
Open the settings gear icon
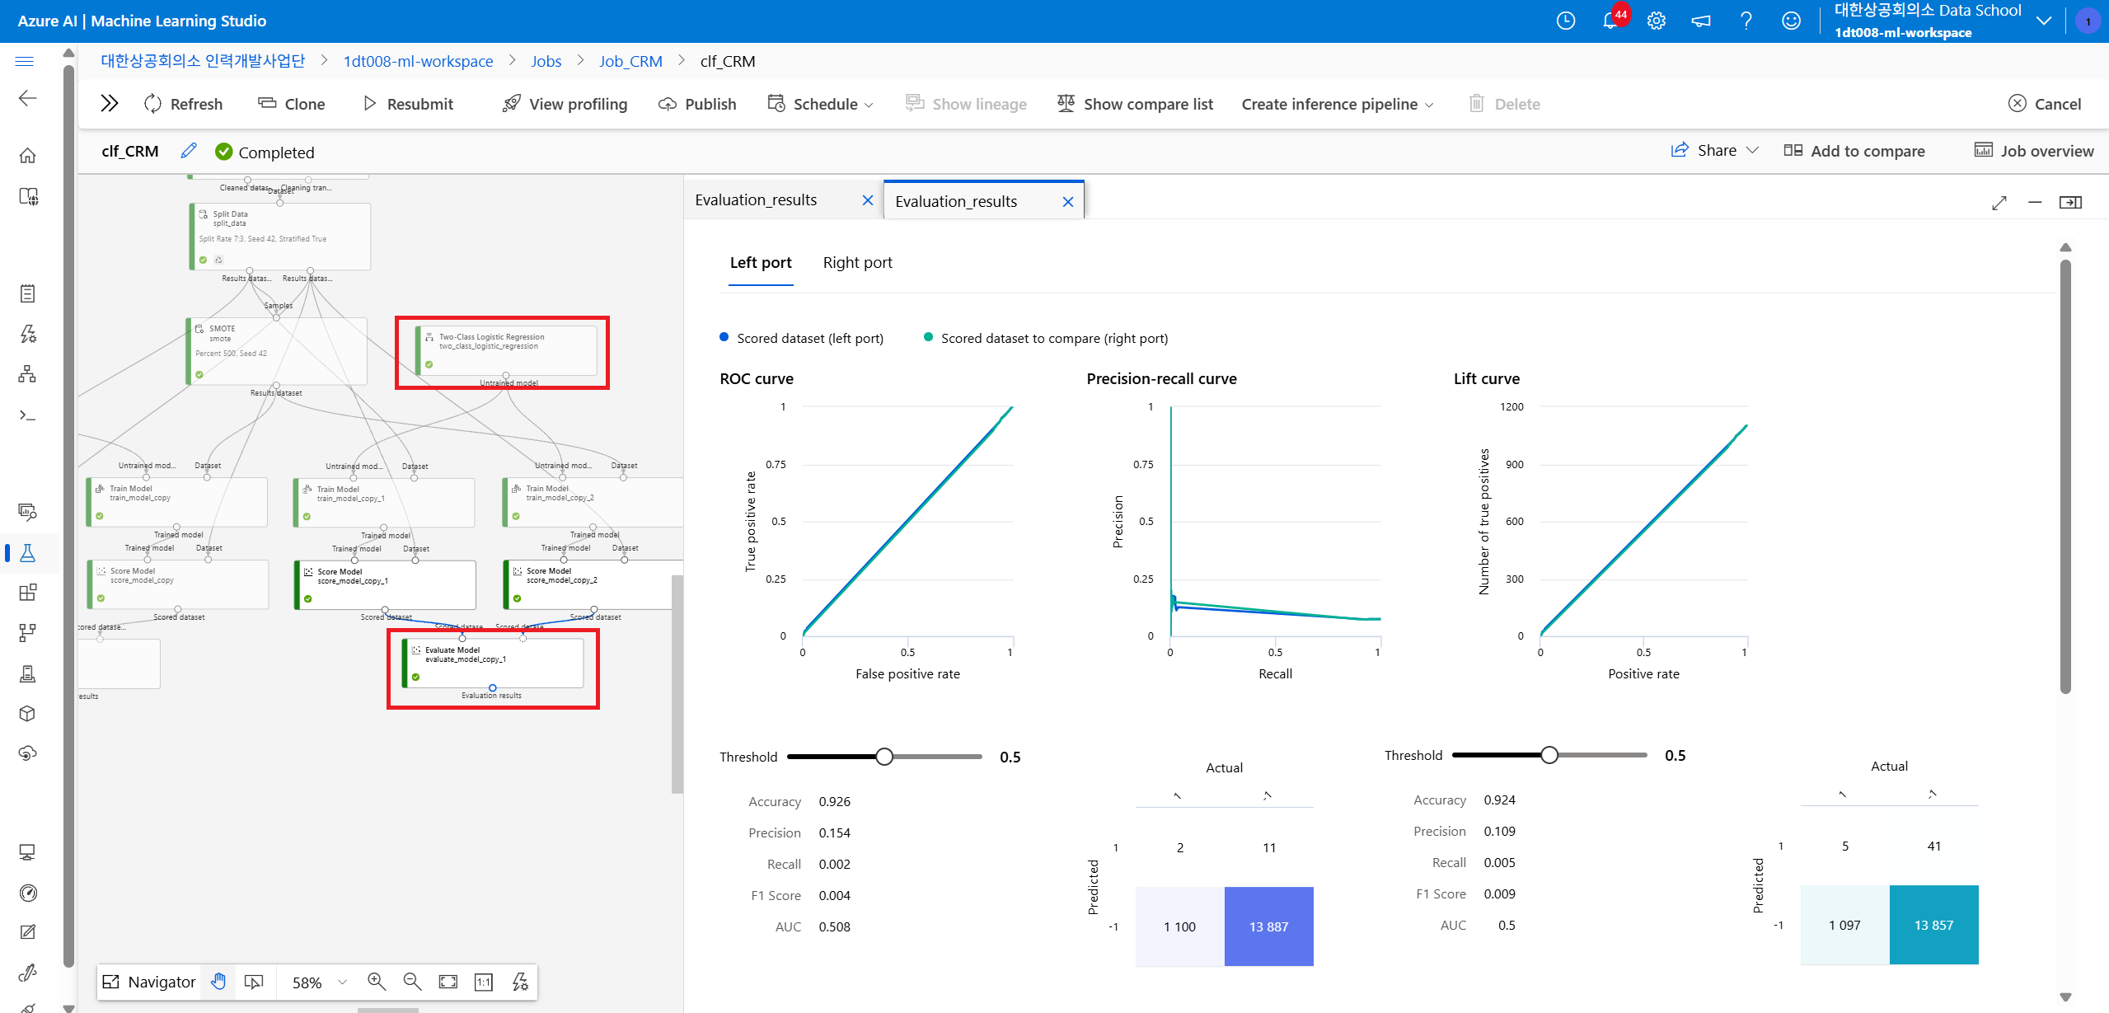[x=1657, y=21]
